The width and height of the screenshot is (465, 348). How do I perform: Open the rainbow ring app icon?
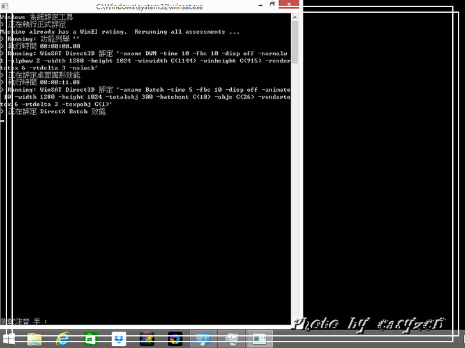click(x=175, y=339)
